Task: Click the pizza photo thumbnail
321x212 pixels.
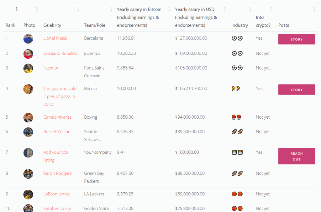Action: (28, 89)
